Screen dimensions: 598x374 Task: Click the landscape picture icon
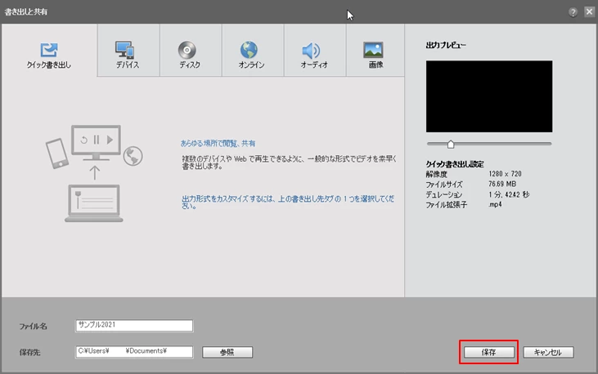click(373, 50)
